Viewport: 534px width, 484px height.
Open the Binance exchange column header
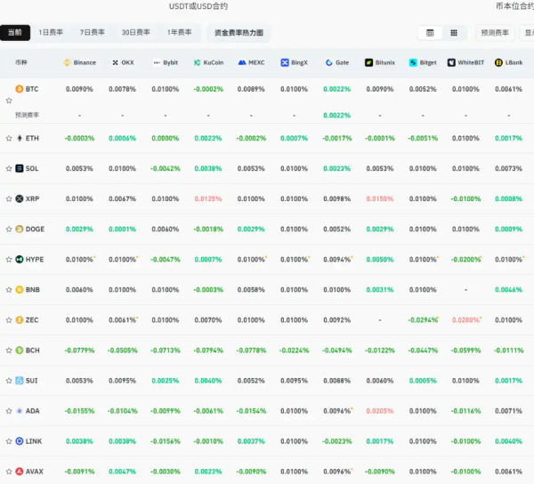pyautogui.click(x=79, y=63)
